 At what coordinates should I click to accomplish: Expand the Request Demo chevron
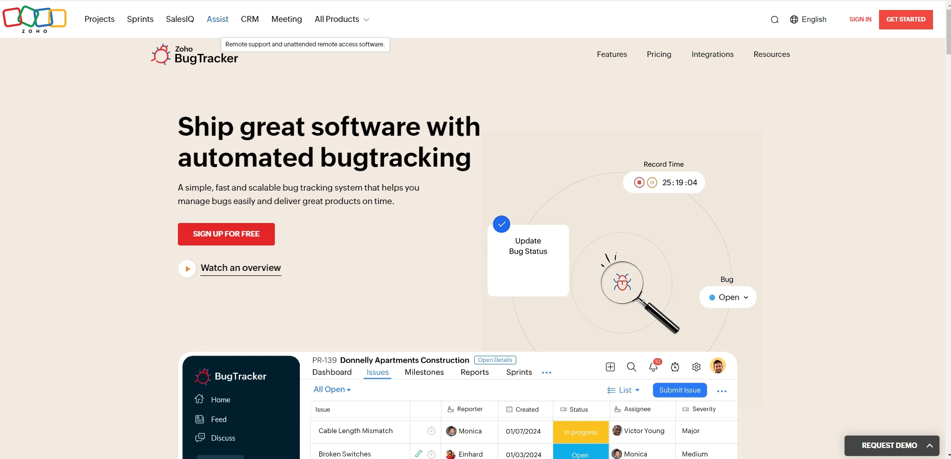[930, 446]
